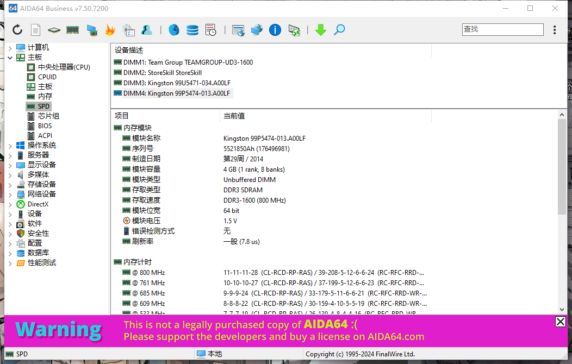Collapse the 主板 tree node
This screenshot has height=364, width=572.
(10, 58)
